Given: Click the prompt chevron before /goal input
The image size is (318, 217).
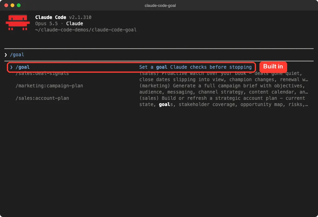Looking at the screenshot, I should pos(6,55).
